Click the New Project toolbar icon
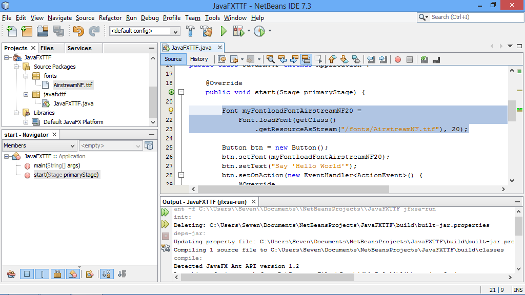Viewport: 525px width, 295px height. coord(27,31)
